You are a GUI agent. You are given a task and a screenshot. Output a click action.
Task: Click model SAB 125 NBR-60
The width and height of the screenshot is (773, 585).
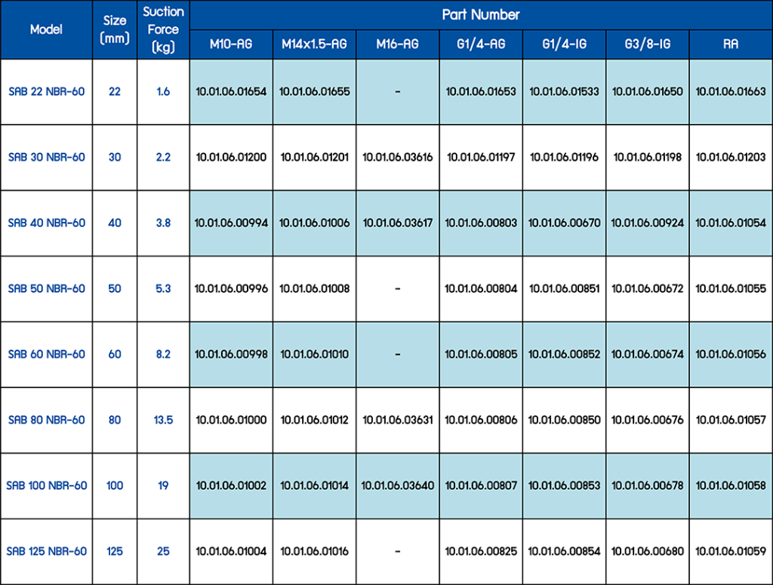(x=46, y=551)
